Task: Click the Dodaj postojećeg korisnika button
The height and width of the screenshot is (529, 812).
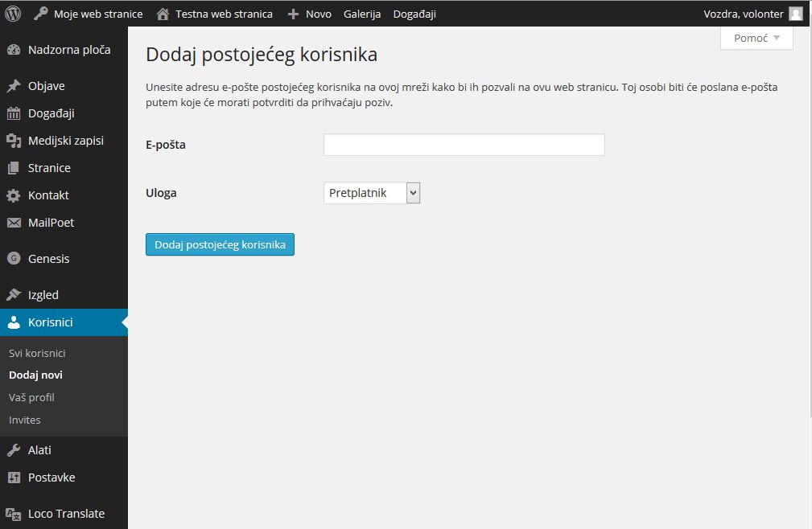Action: (220, 244)
